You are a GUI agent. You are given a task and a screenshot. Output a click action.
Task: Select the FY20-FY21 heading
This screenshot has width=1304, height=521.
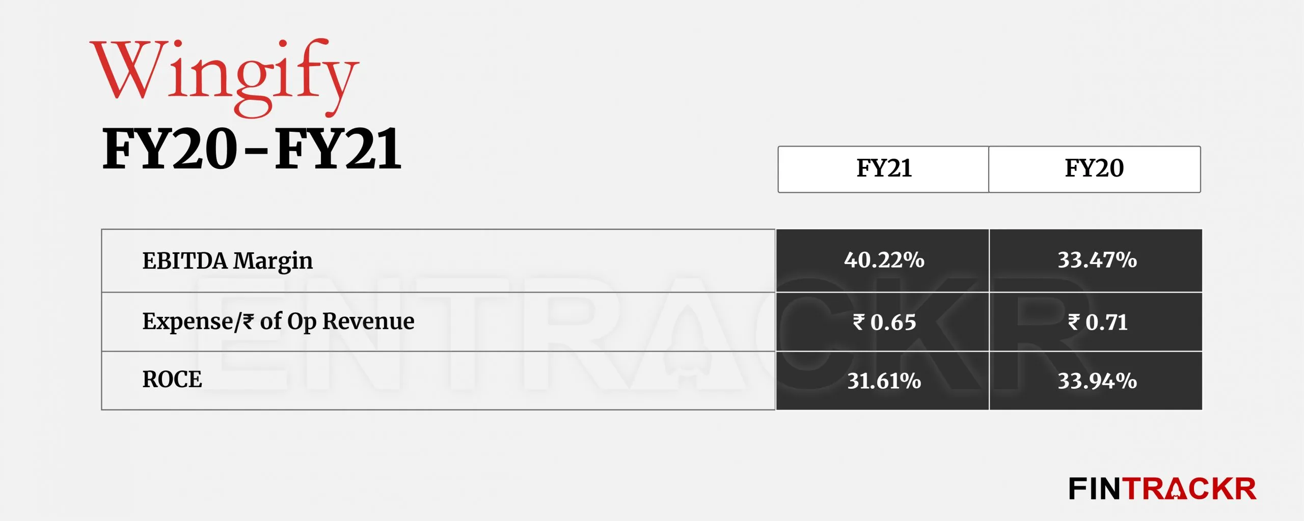[x=252, y=149]
